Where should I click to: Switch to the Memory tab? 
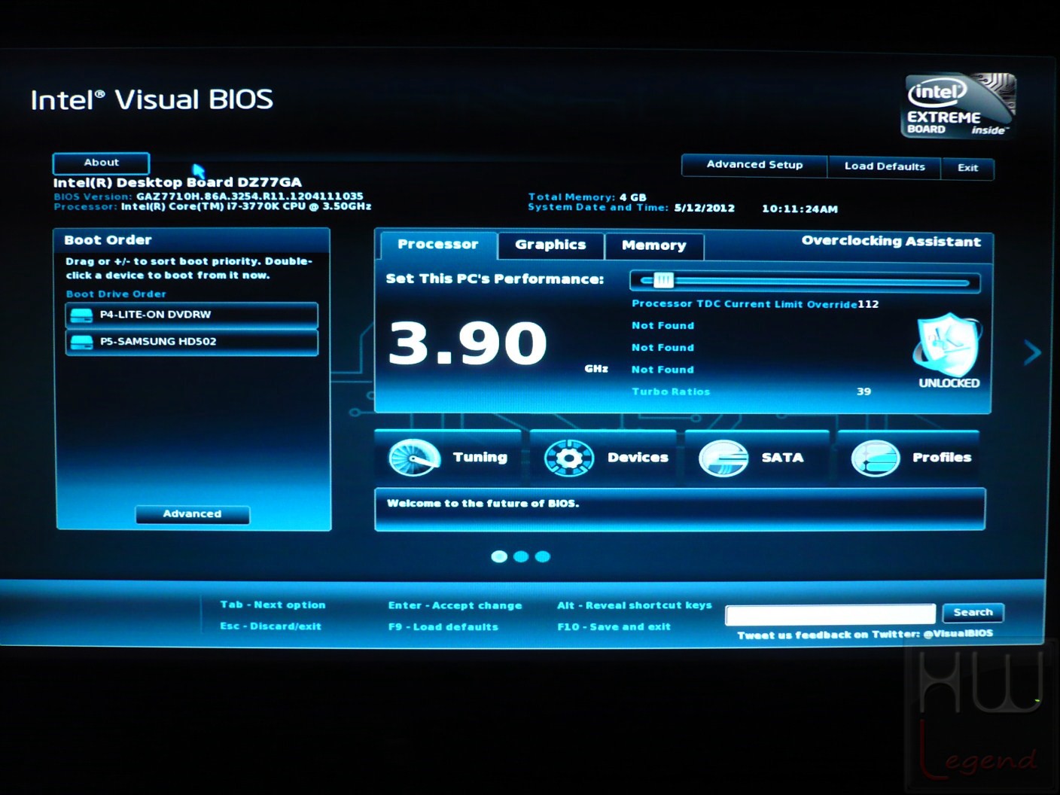tap(654, 246)
